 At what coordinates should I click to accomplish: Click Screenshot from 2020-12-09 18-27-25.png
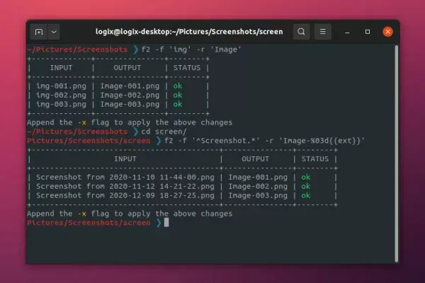(125, 196)
